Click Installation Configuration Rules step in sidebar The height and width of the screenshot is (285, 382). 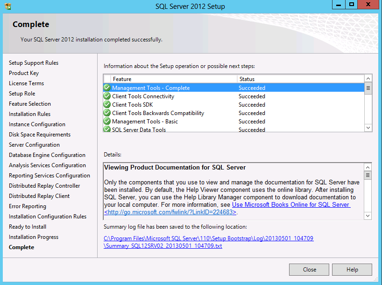[x=48, y=216]
